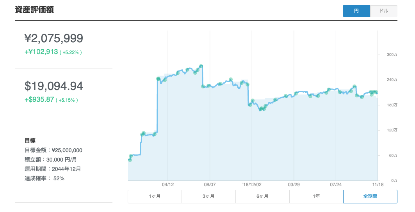
Task: Click the highest peak marker on chart
Action: (x=201, y=66)
